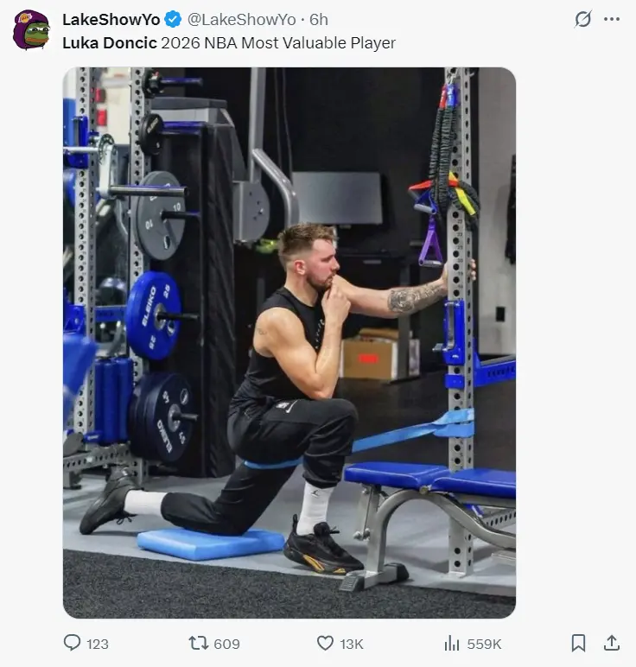Viewport: 636px width, 667px height.
Task: Click the 609 reposts count
Action: [x=226, y=644]
